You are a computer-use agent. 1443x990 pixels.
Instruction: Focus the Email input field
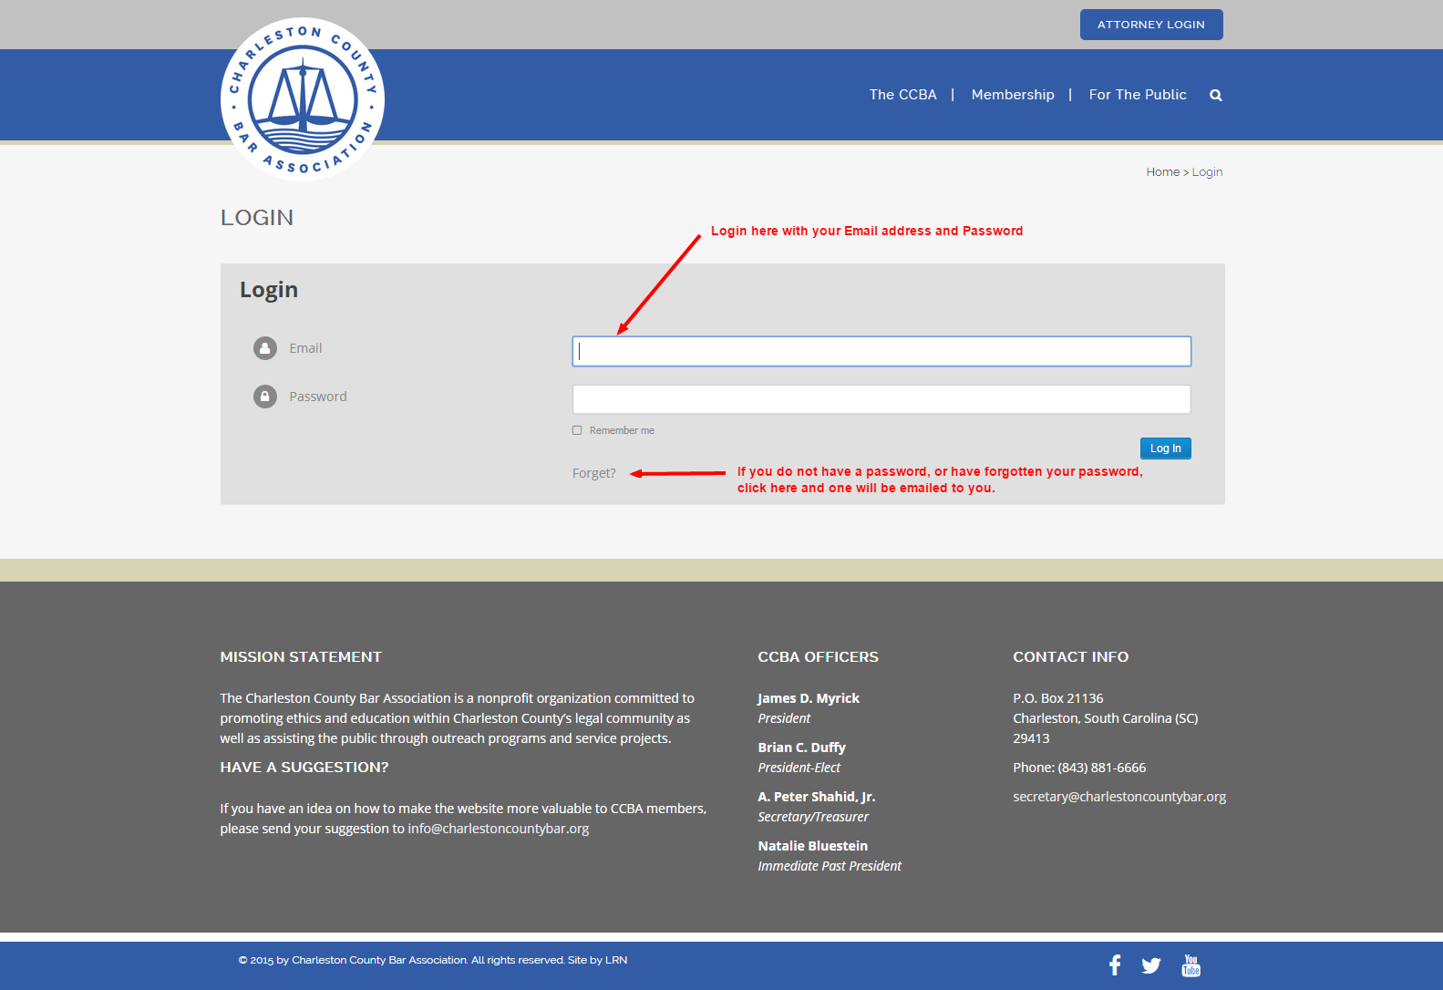[x=881, y=352]
